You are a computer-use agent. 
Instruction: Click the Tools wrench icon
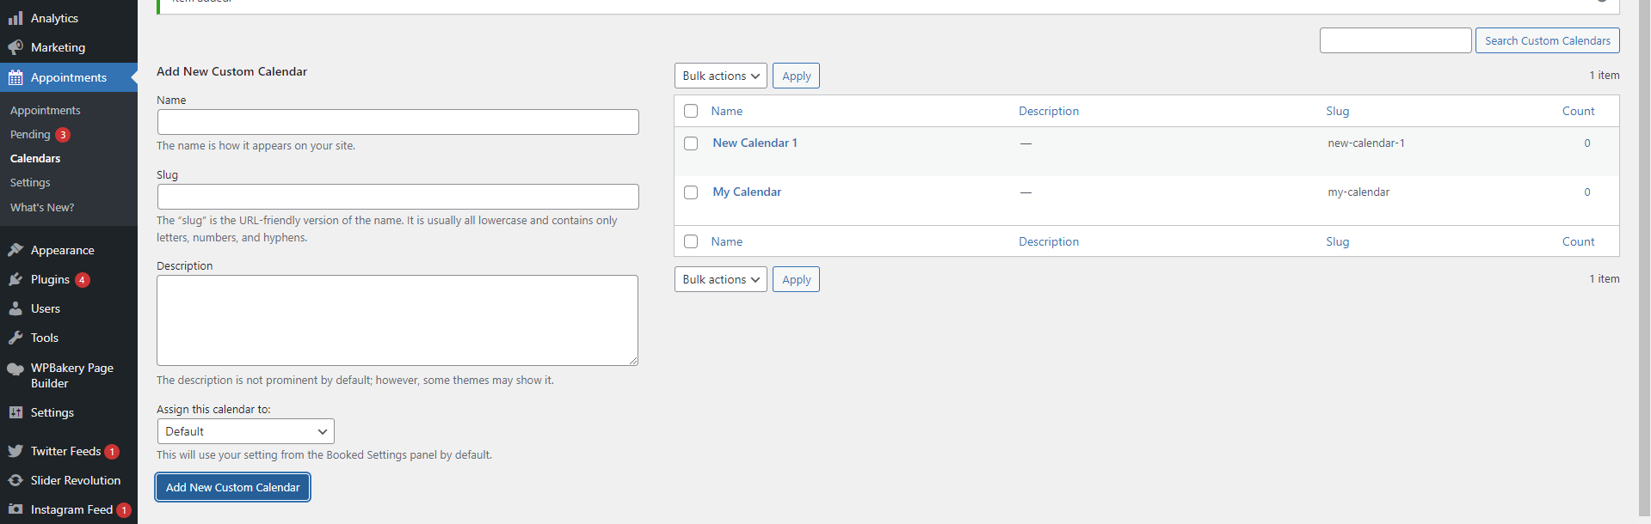click(x=15, y=338)
